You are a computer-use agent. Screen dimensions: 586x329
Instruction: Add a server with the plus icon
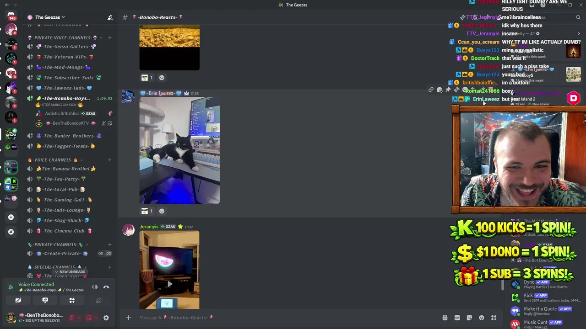point(11,217)
